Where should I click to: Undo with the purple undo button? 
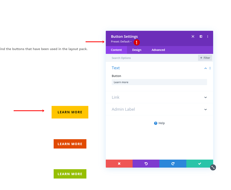point(146,164)
